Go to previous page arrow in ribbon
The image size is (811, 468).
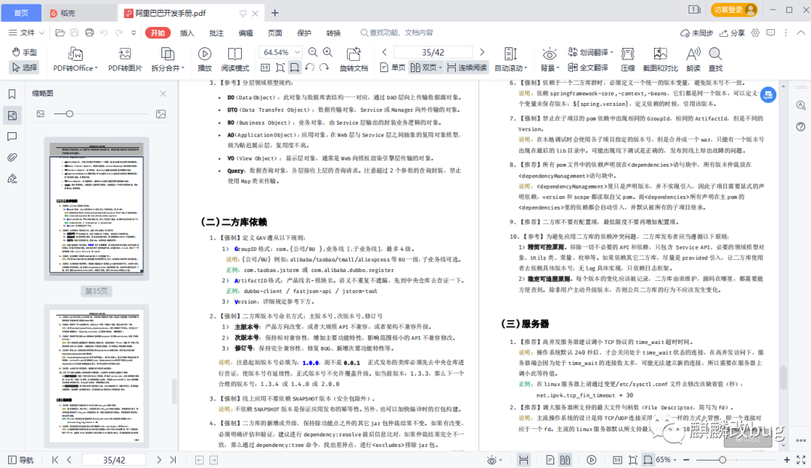[x=384, y=53]
